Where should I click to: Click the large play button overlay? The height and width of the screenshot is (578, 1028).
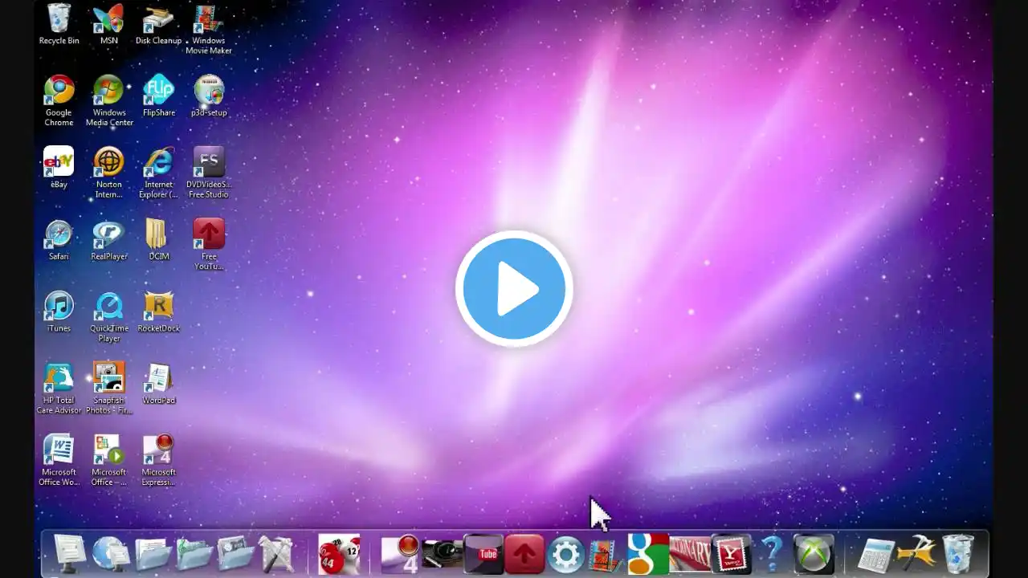pos(514,289)
